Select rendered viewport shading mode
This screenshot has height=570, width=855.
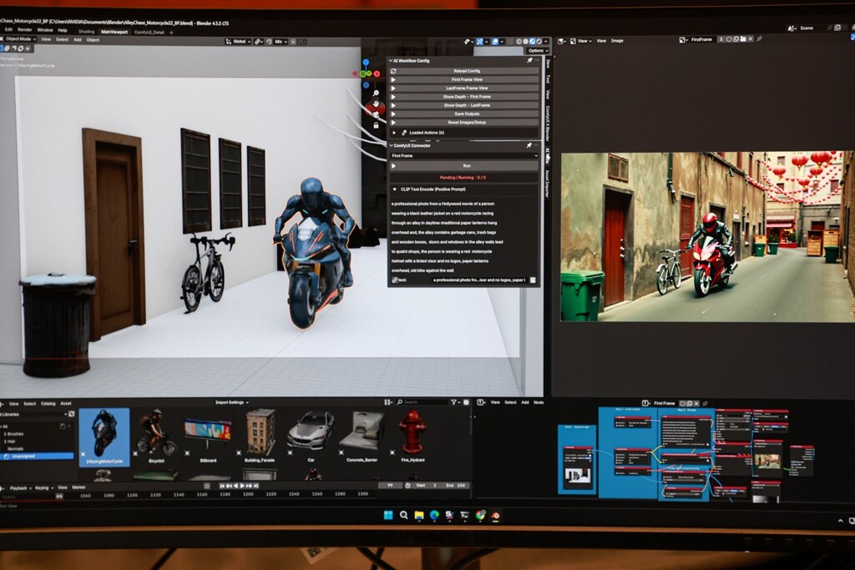(539, 42)
